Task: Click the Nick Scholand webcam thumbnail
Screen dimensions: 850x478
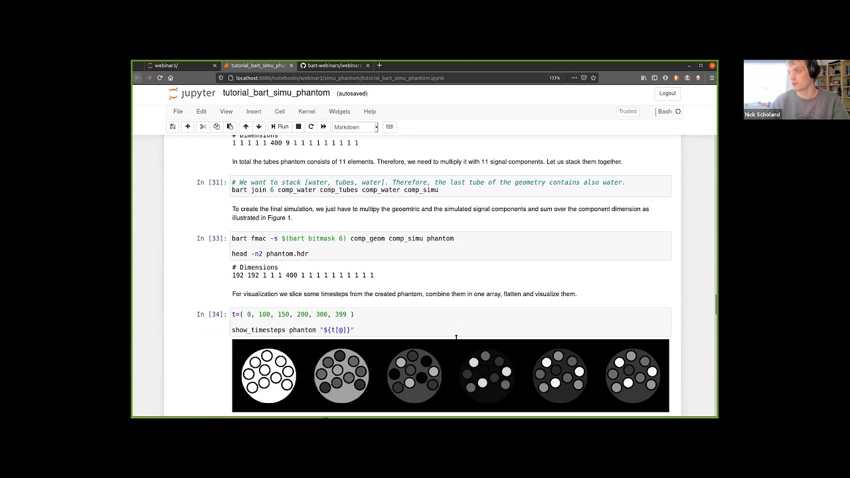Action: coord(796,90)
